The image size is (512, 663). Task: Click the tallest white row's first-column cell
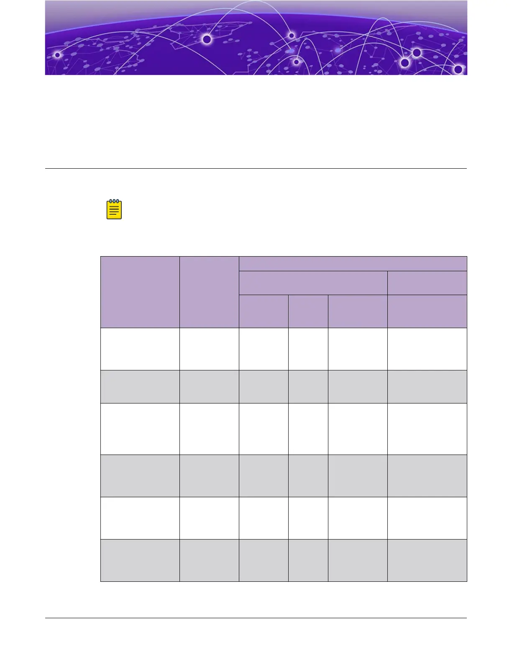pyautogui.click(x=140, y=429)
